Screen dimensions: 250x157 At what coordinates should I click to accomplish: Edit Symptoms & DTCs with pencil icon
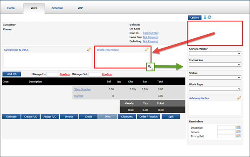coord(89,50)
